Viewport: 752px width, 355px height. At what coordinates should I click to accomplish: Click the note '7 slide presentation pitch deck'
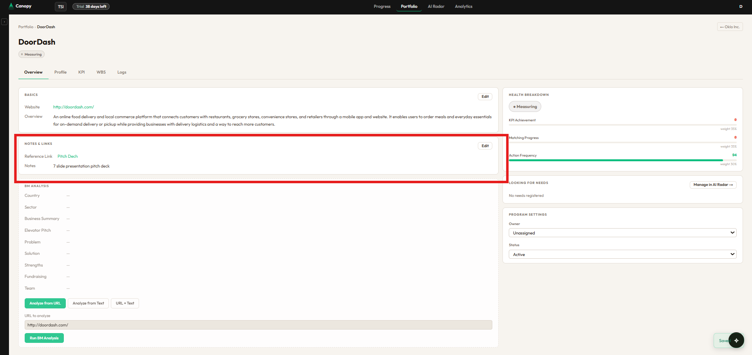pyautogui.click(x=81, y=166)
